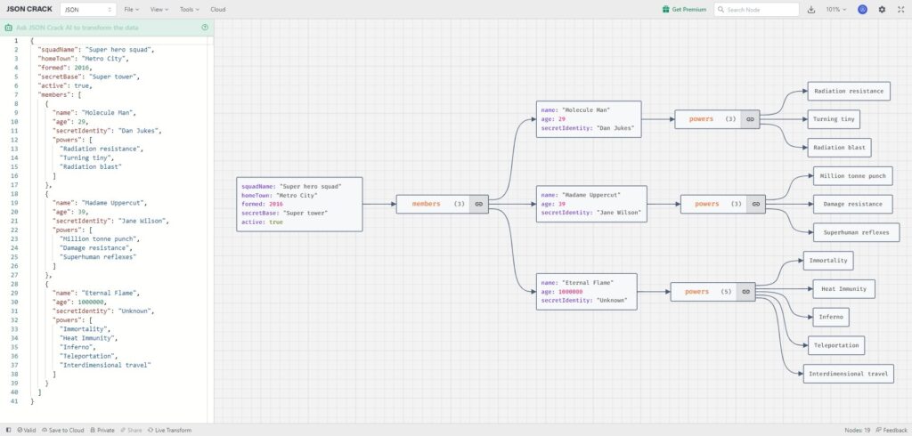
Task: Toggle editor panel via status bar icon
Action: click(x=8, y=430)
